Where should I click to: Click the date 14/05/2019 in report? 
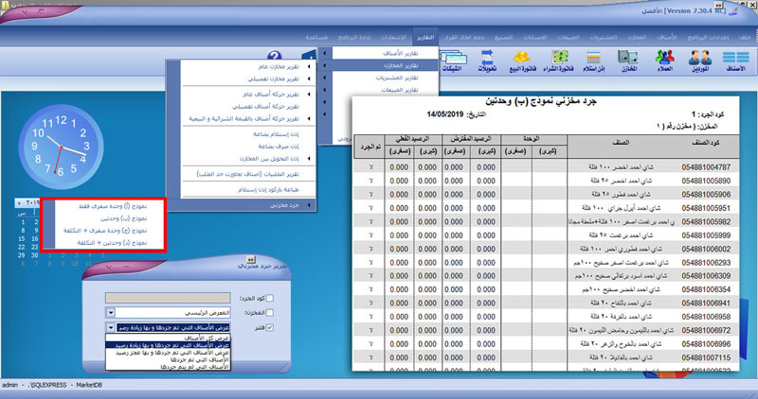click(x=444, y=114)
